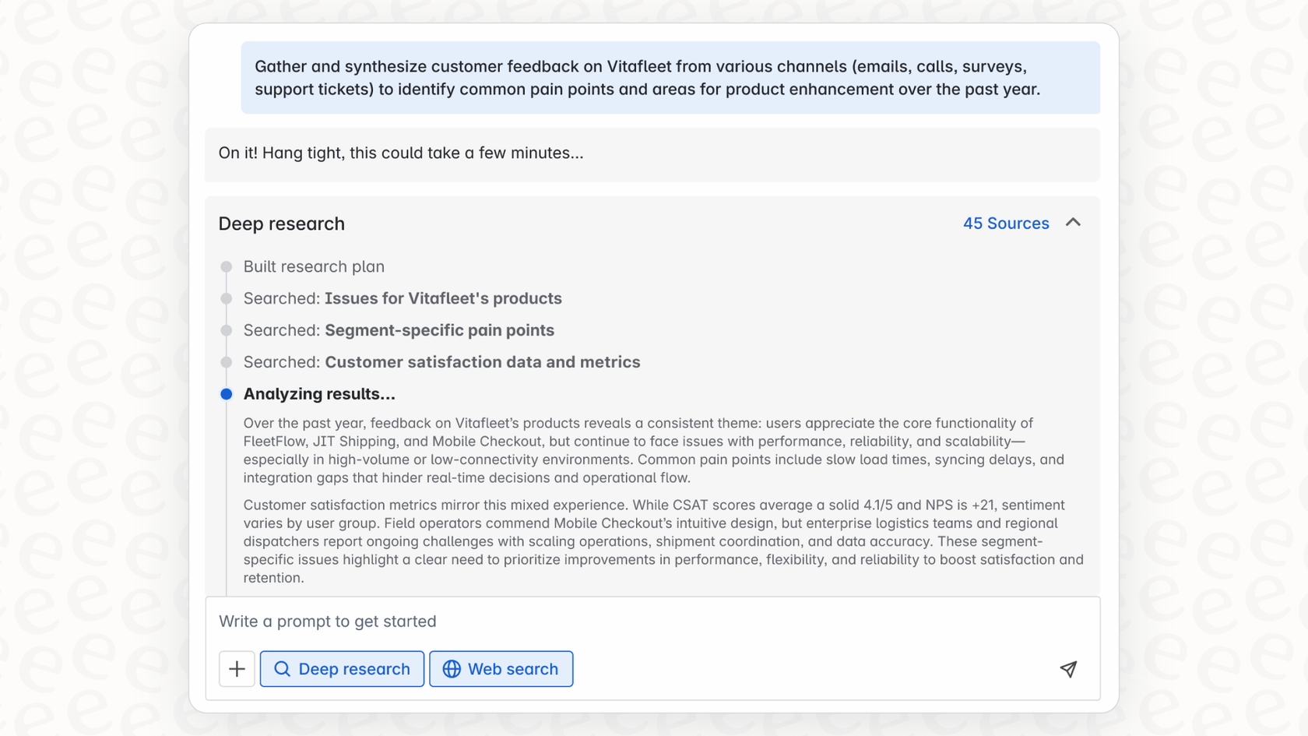Toggle the dot on Issues for Vitafleet's products
This screenshot has height=736, width=1308.
click(x=226, y=298)
